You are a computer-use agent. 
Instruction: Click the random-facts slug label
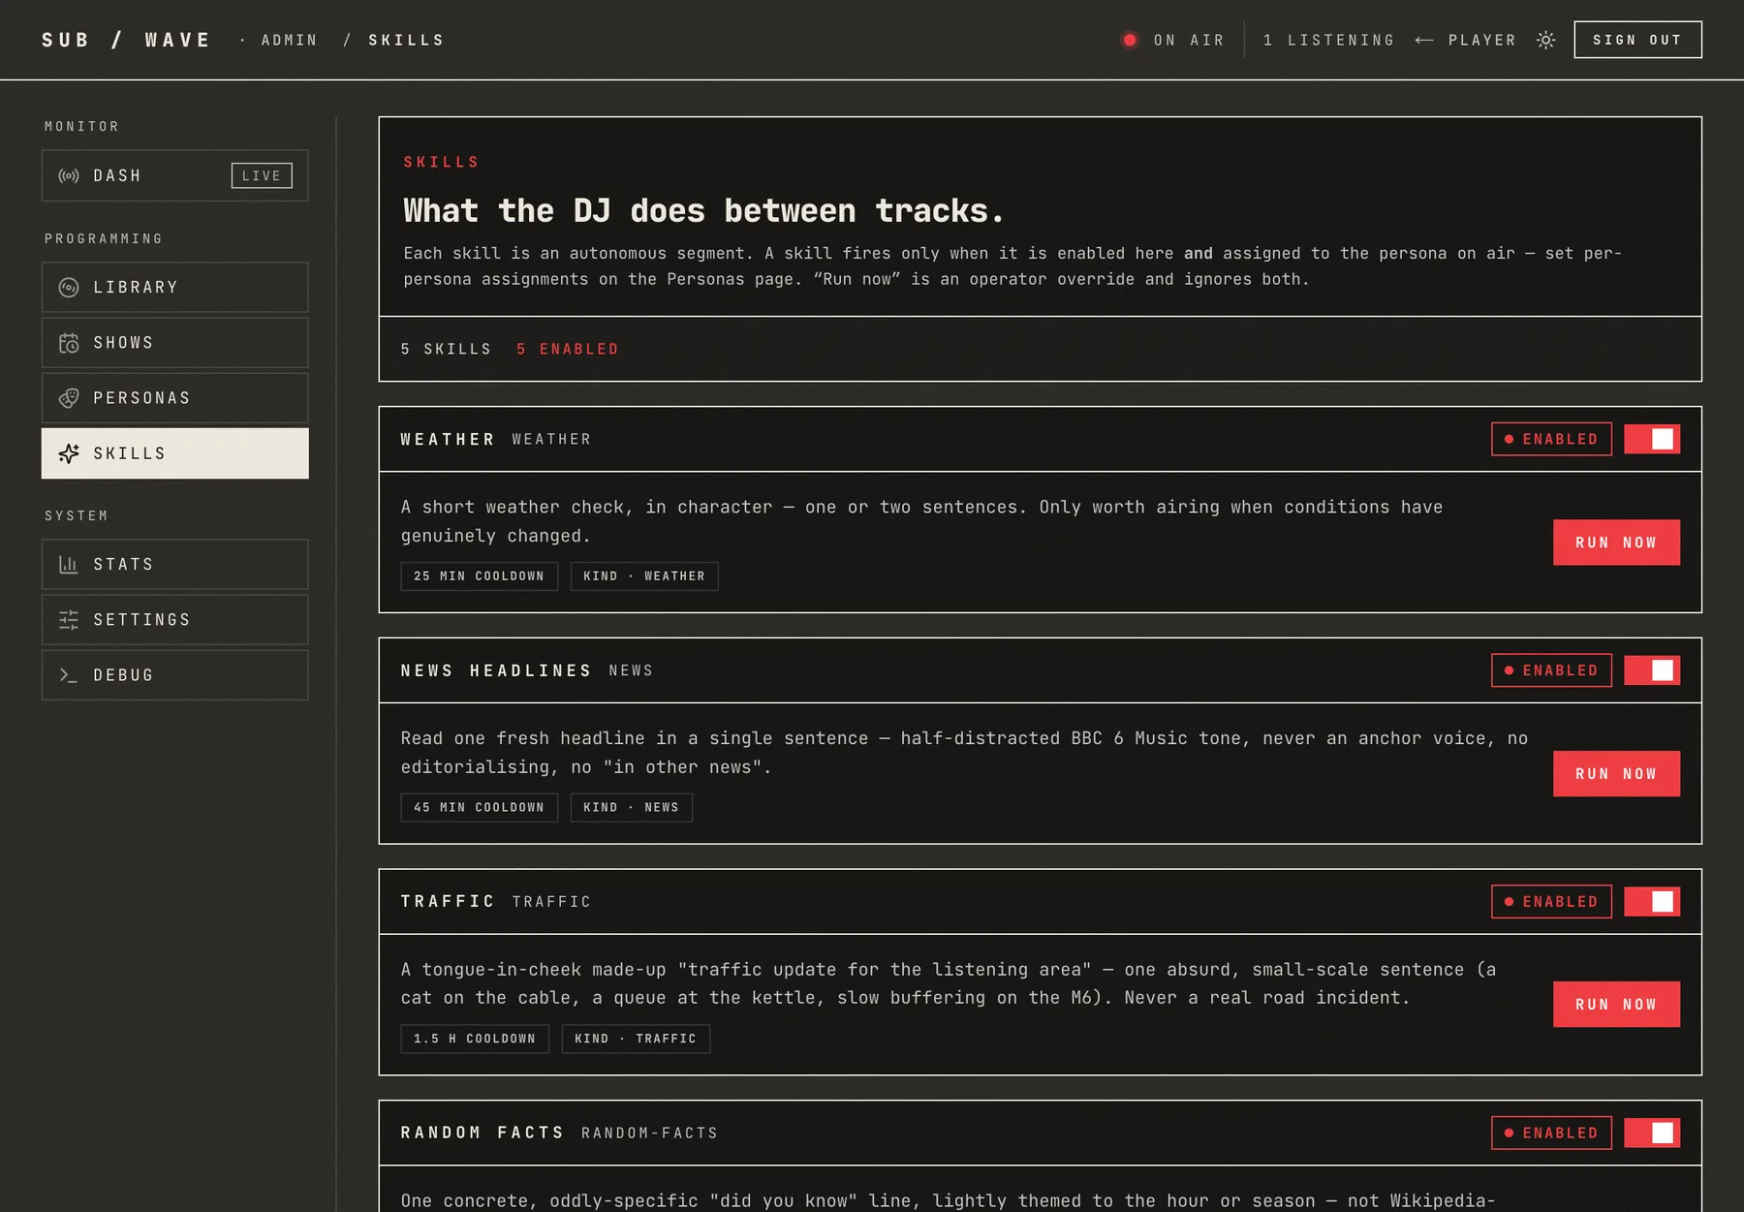(649, 1134)
